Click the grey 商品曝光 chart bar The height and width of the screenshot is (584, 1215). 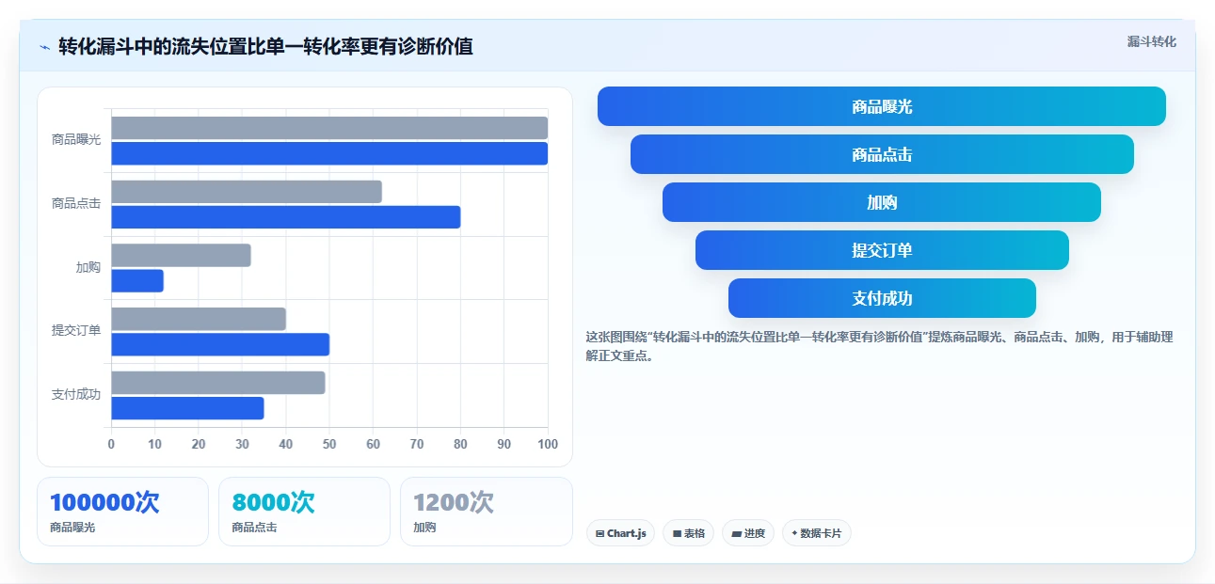click(329, 128)
